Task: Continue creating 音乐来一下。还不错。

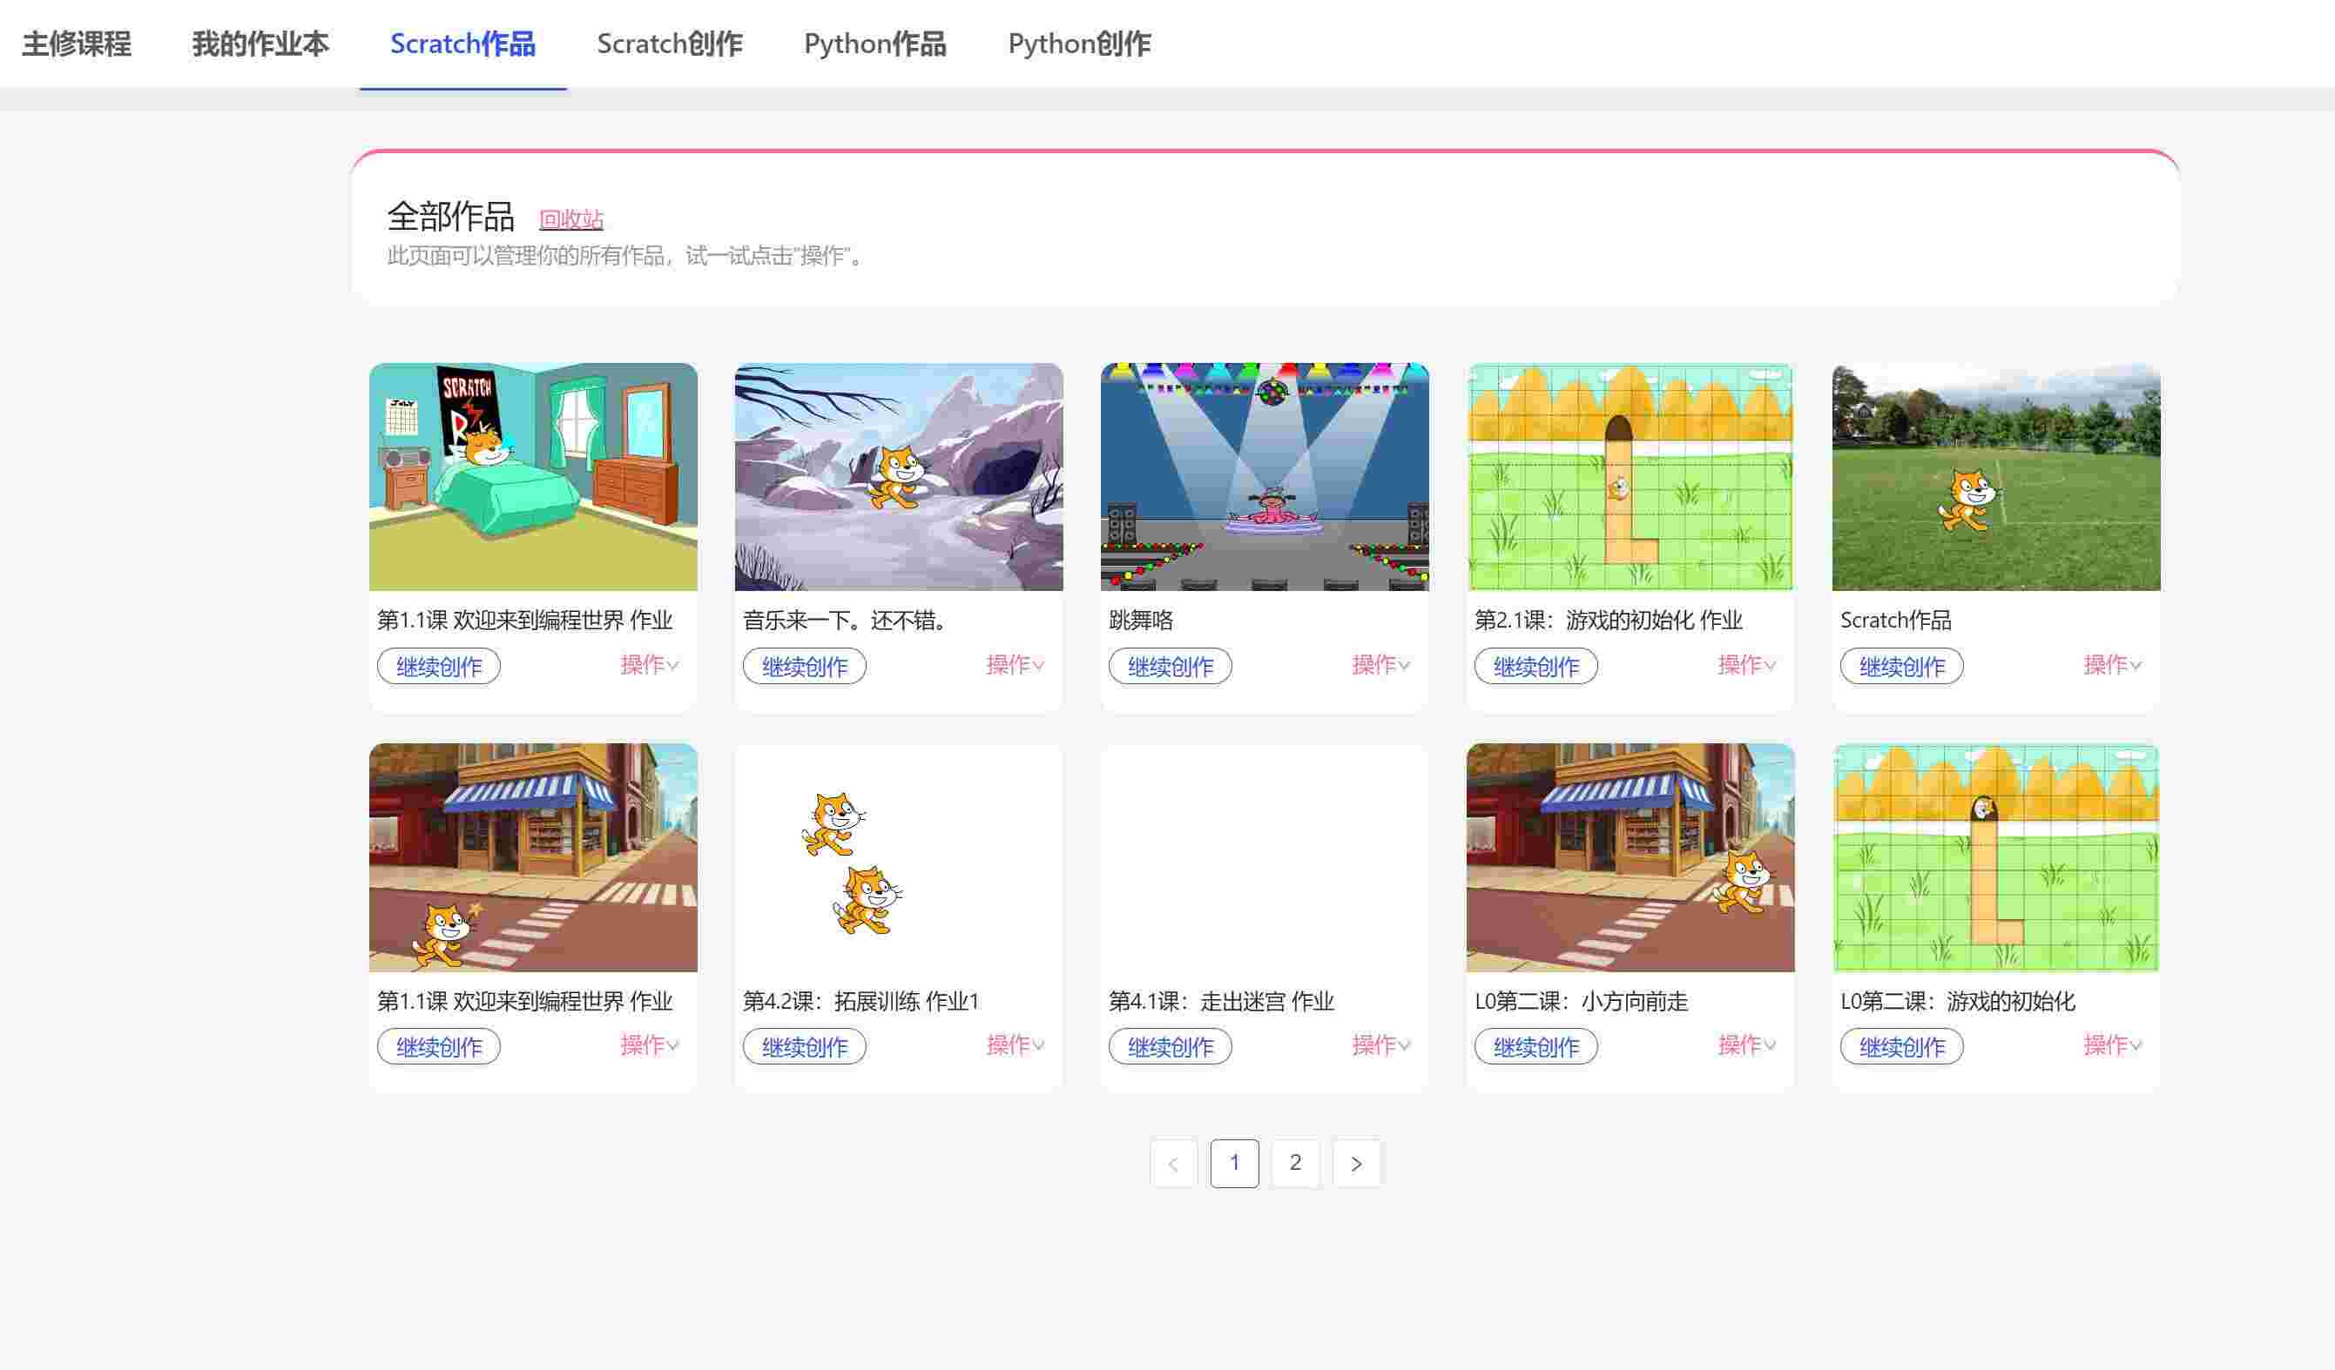Action: pos(803,666)
